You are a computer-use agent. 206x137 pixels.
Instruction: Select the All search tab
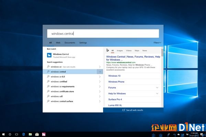pyautogui.click(x=50, y=42)
